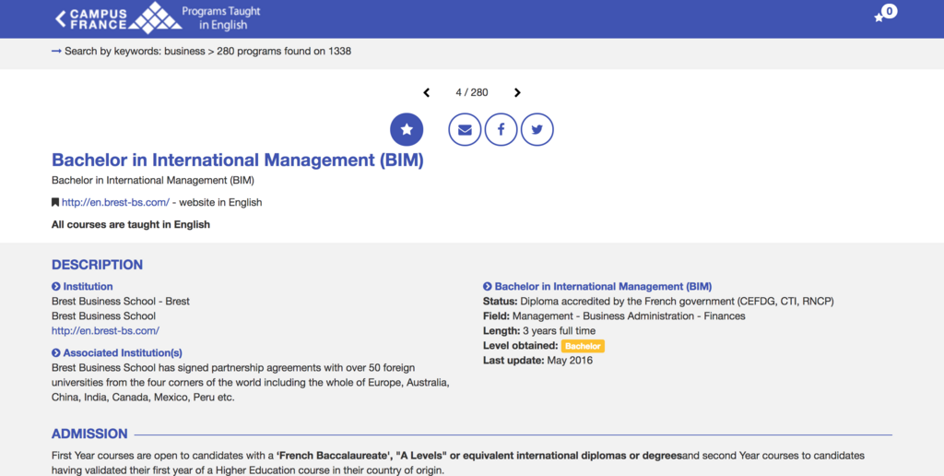The width and height of the screenshot is (944, 476).
Task: Click chevron beside Bachelor in International Management section
Action: 488,287
